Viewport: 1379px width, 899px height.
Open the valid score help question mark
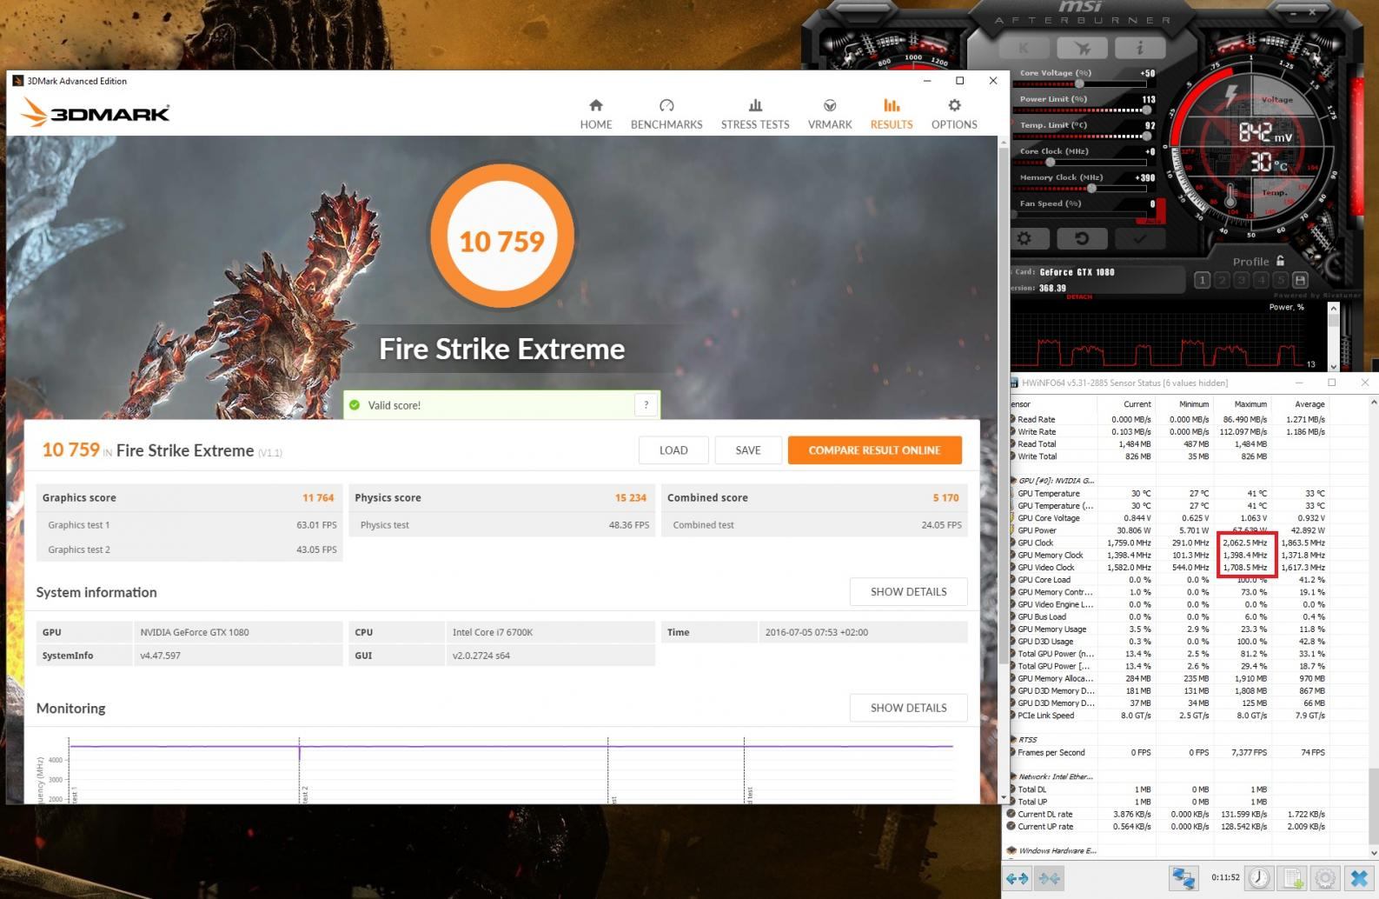[646, 404]
